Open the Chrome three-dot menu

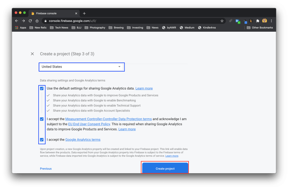coord(271,21)
